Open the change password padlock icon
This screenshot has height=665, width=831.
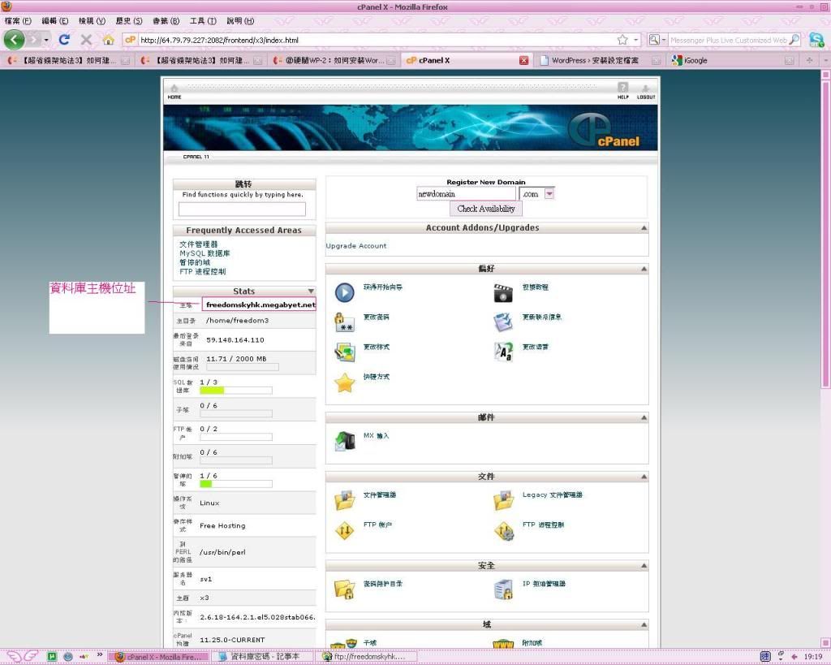344,322
